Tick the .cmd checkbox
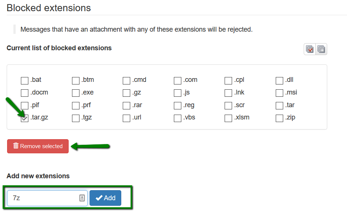347x211 pixels. click(x=126, y=80)
